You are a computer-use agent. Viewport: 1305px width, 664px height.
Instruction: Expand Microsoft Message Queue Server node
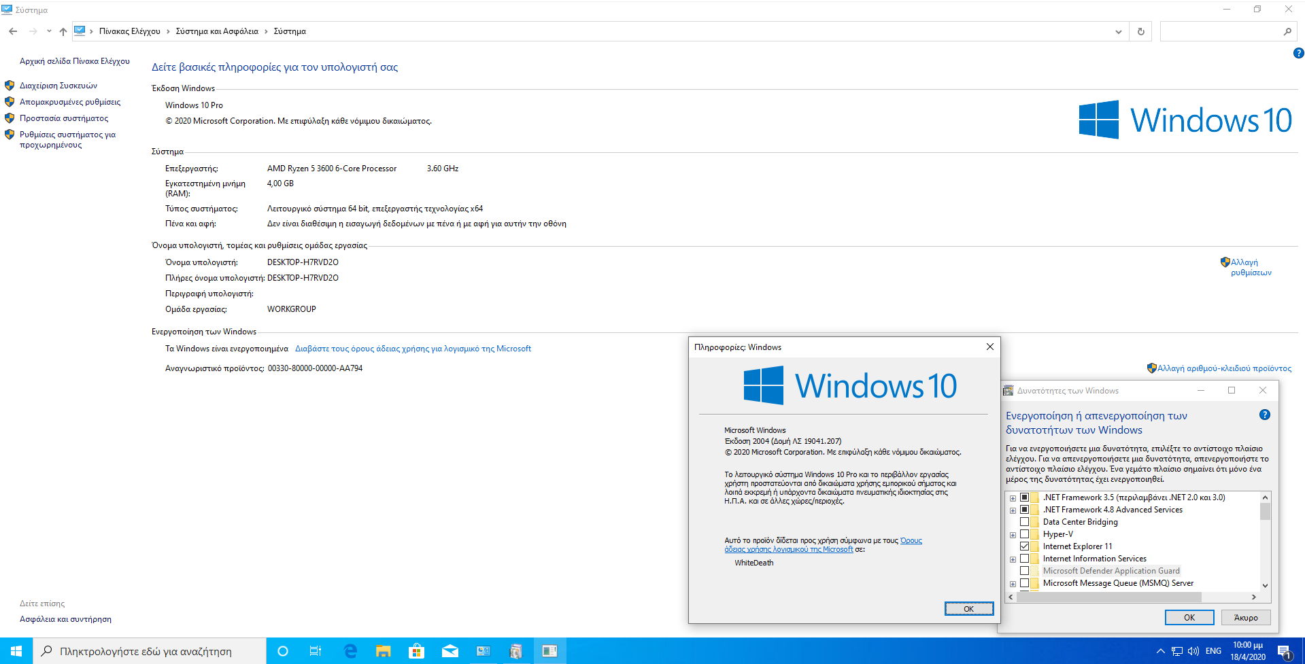pos(1013,584)
